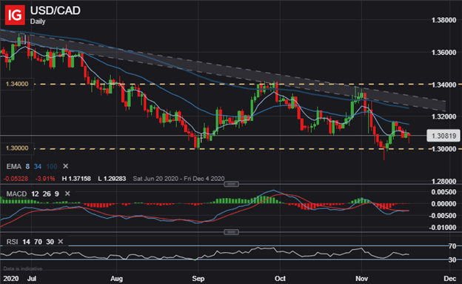Remove the EMA indicator with its X
The height and width of the screenshot is (284, 462).
[x=66, y=166]
